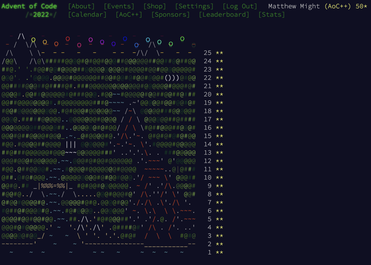Open the Calendar view
This screenshot has height=265, width=371.
[87, 15]
